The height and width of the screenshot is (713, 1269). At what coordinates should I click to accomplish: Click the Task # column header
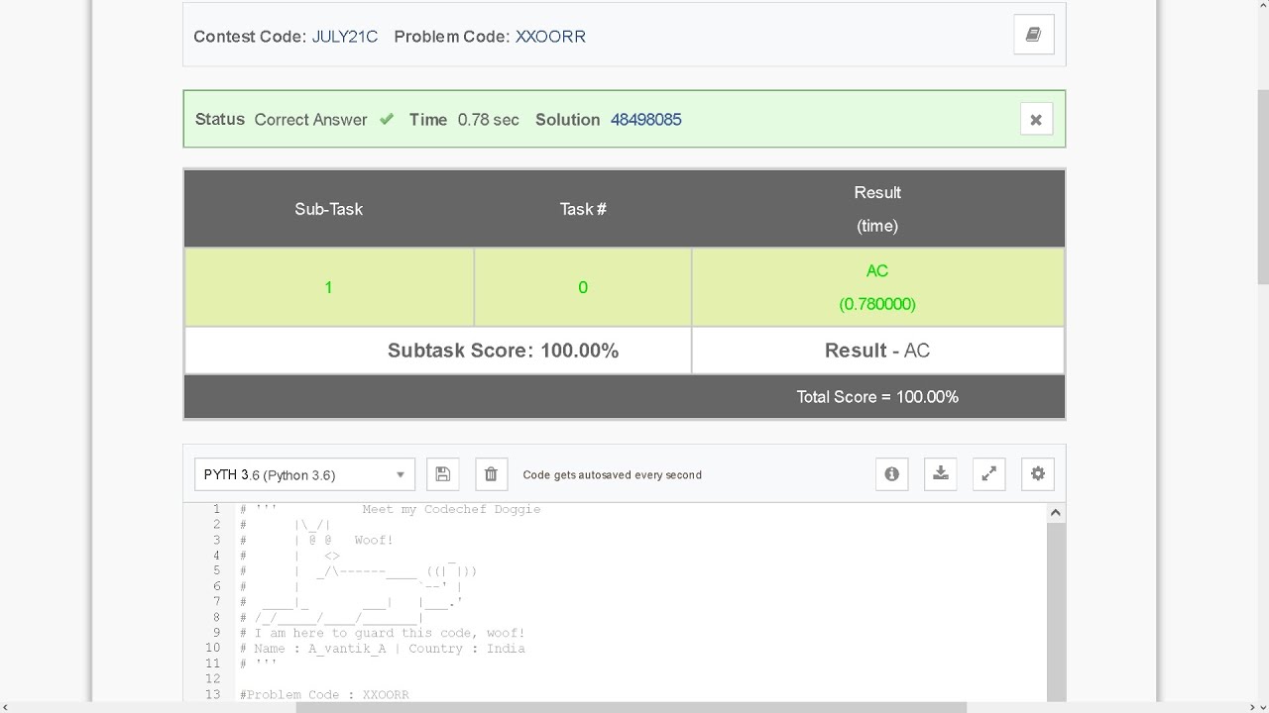click(x=582, y=209)
